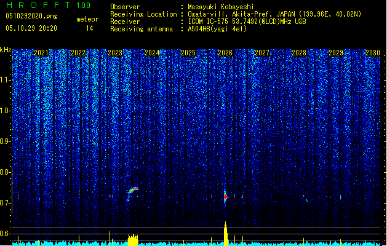Click the antenna value A504HB(yagi 4el)

coord(217,29)
